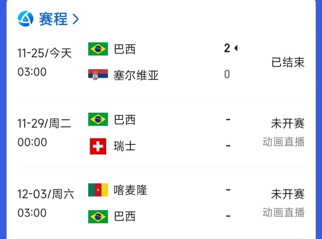322x239 pixels.
Task: Click the Serbia flag icon
Action: [98, 75]
